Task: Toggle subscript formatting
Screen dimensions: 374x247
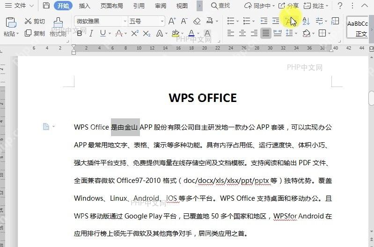Action: tap(147, 33)
